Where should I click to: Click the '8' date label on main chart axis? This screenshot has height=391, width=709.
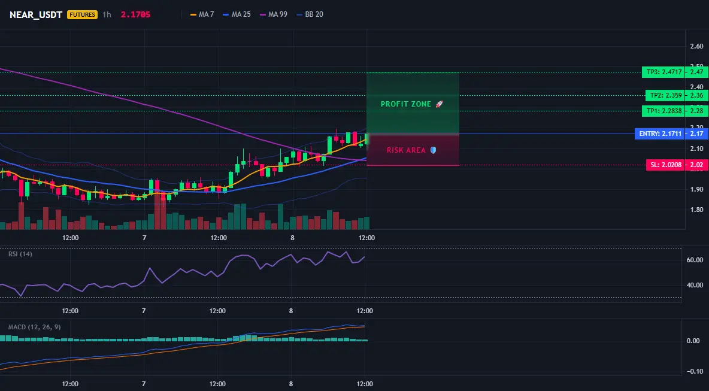click(292, 238)
